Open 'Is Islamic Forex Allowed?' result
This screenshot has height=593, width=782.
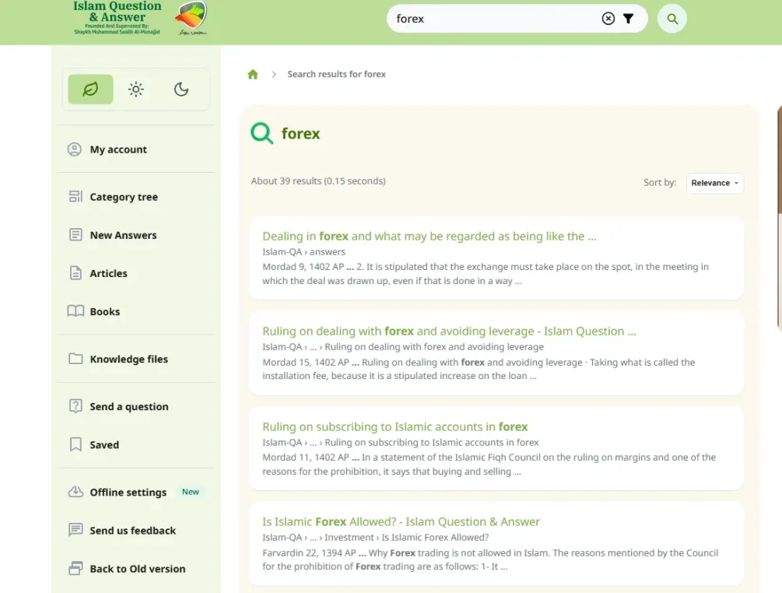click(401, 521)
